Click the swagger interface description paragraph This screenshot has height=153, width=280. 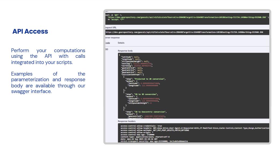click(x=48, y=83)
